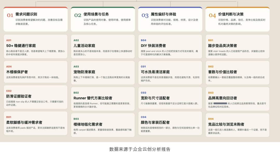Select the C04 颜色与家装匹配者 card
Viewport: 280px width, 155px height.
coord(170,123)
